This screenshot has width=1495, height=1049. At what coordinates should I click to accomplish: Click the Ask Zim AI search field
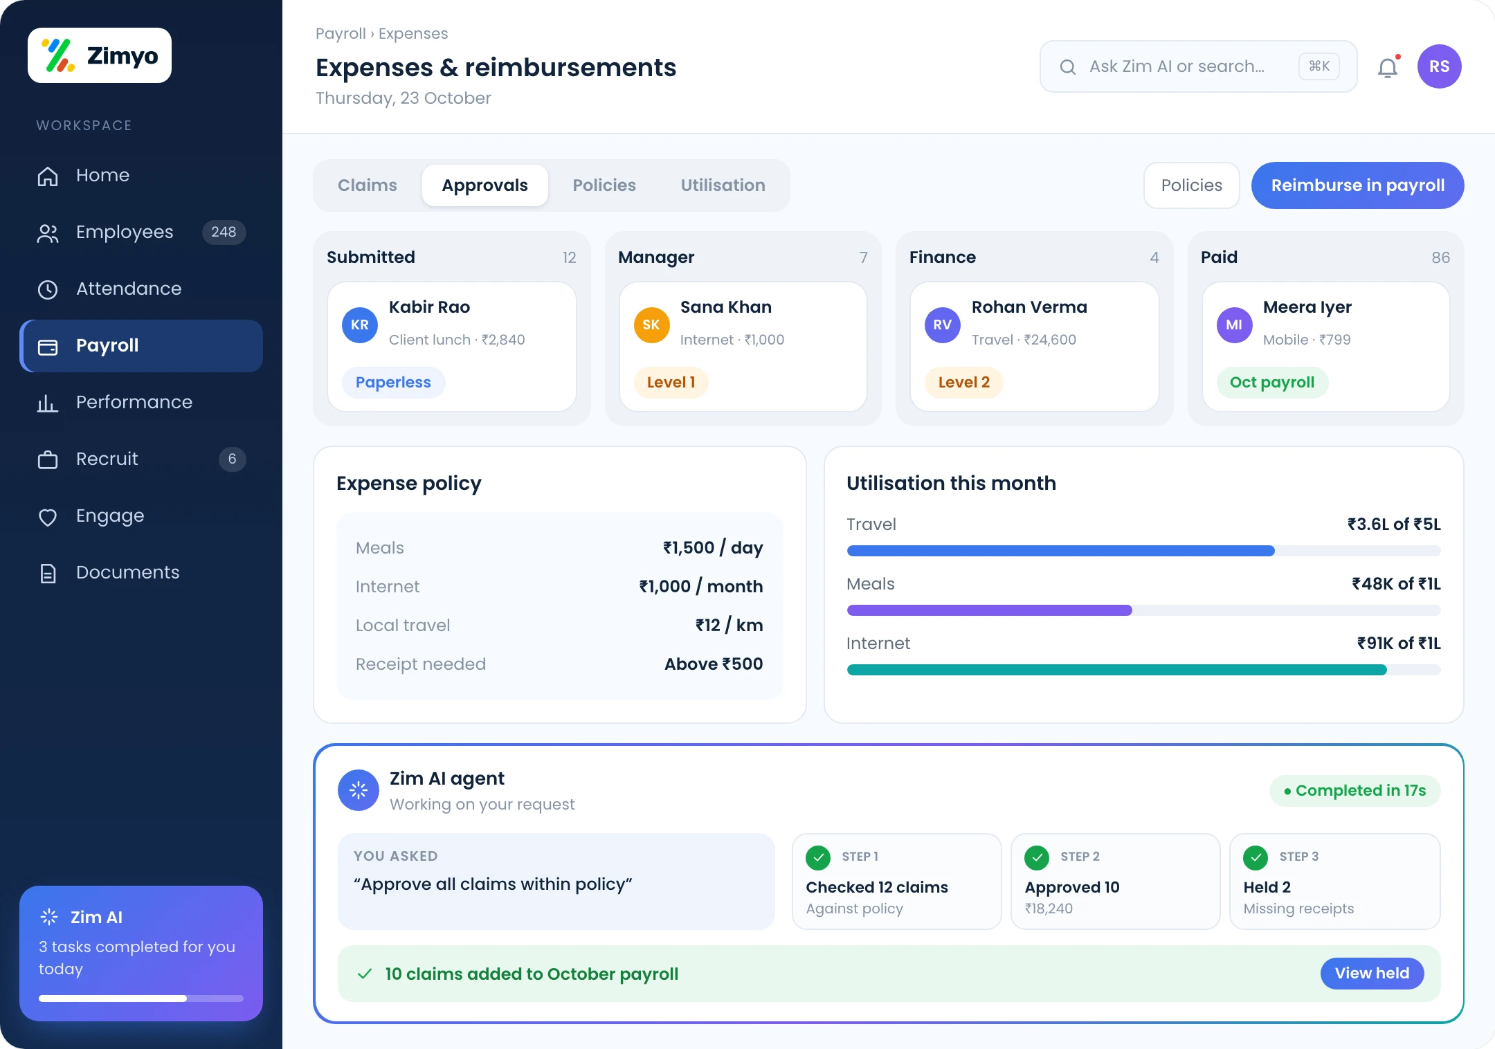(x=1198, y=66)
